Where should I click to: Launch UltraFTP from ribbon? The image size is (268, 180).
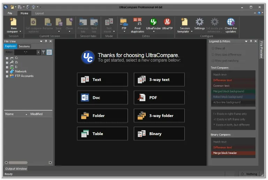click(167, 22)
